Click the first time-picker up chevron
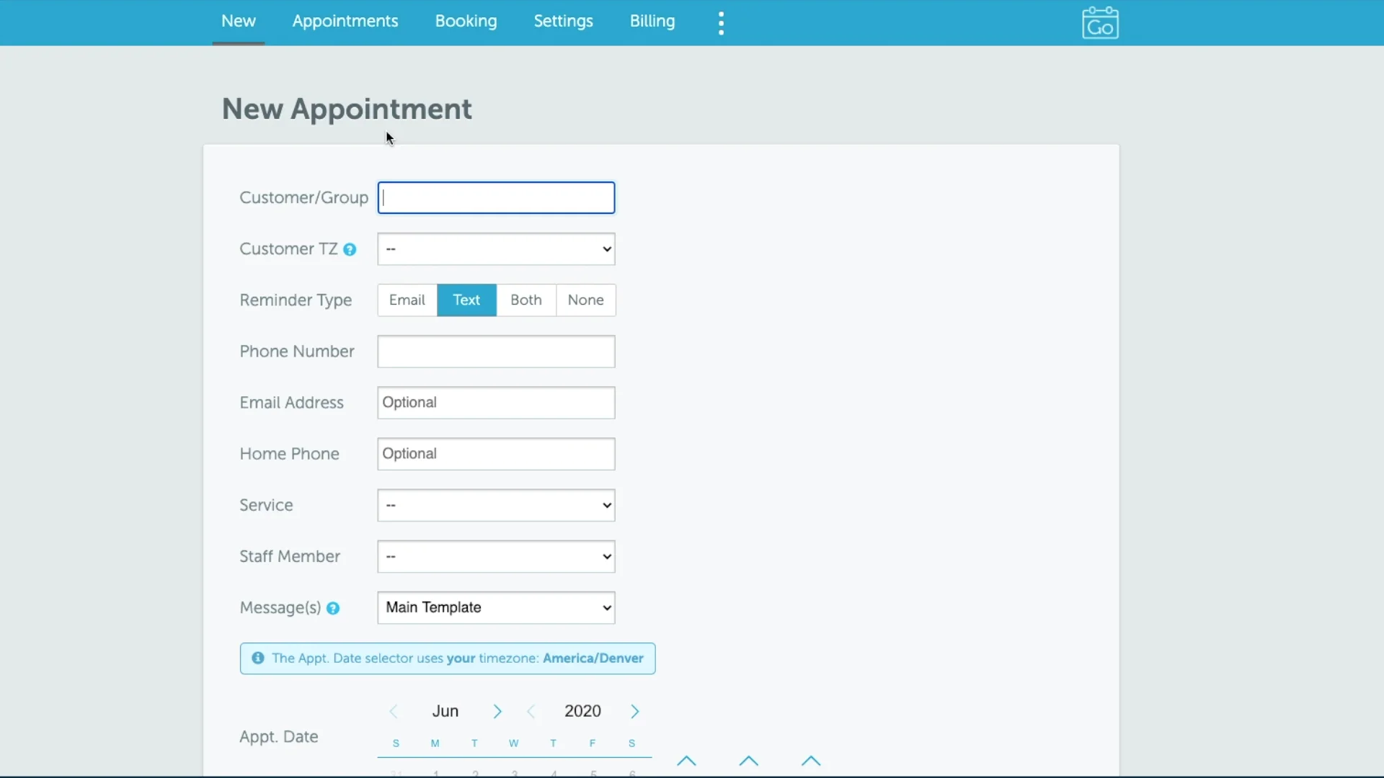 (687, 761)
